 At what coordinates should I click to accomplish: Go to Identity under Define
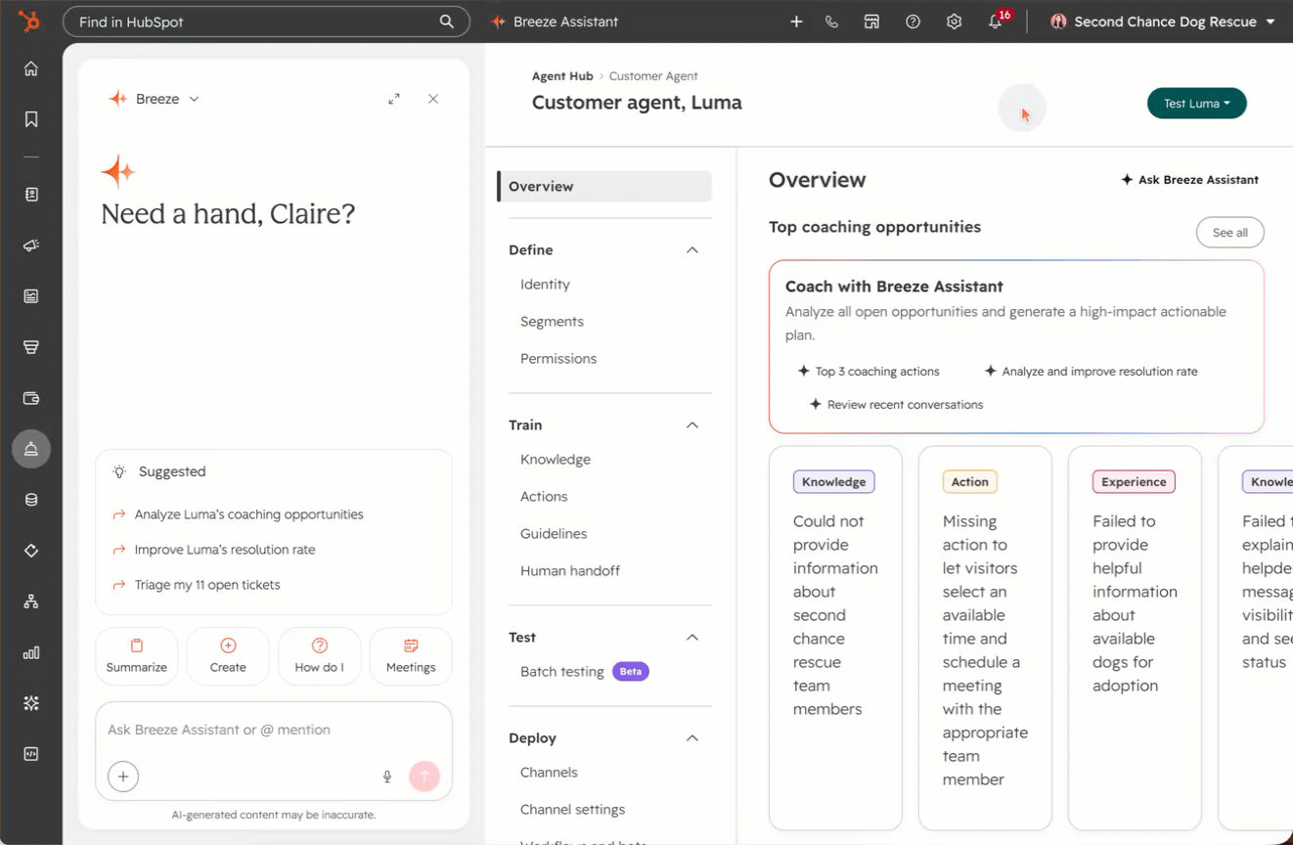pos(545,285)
